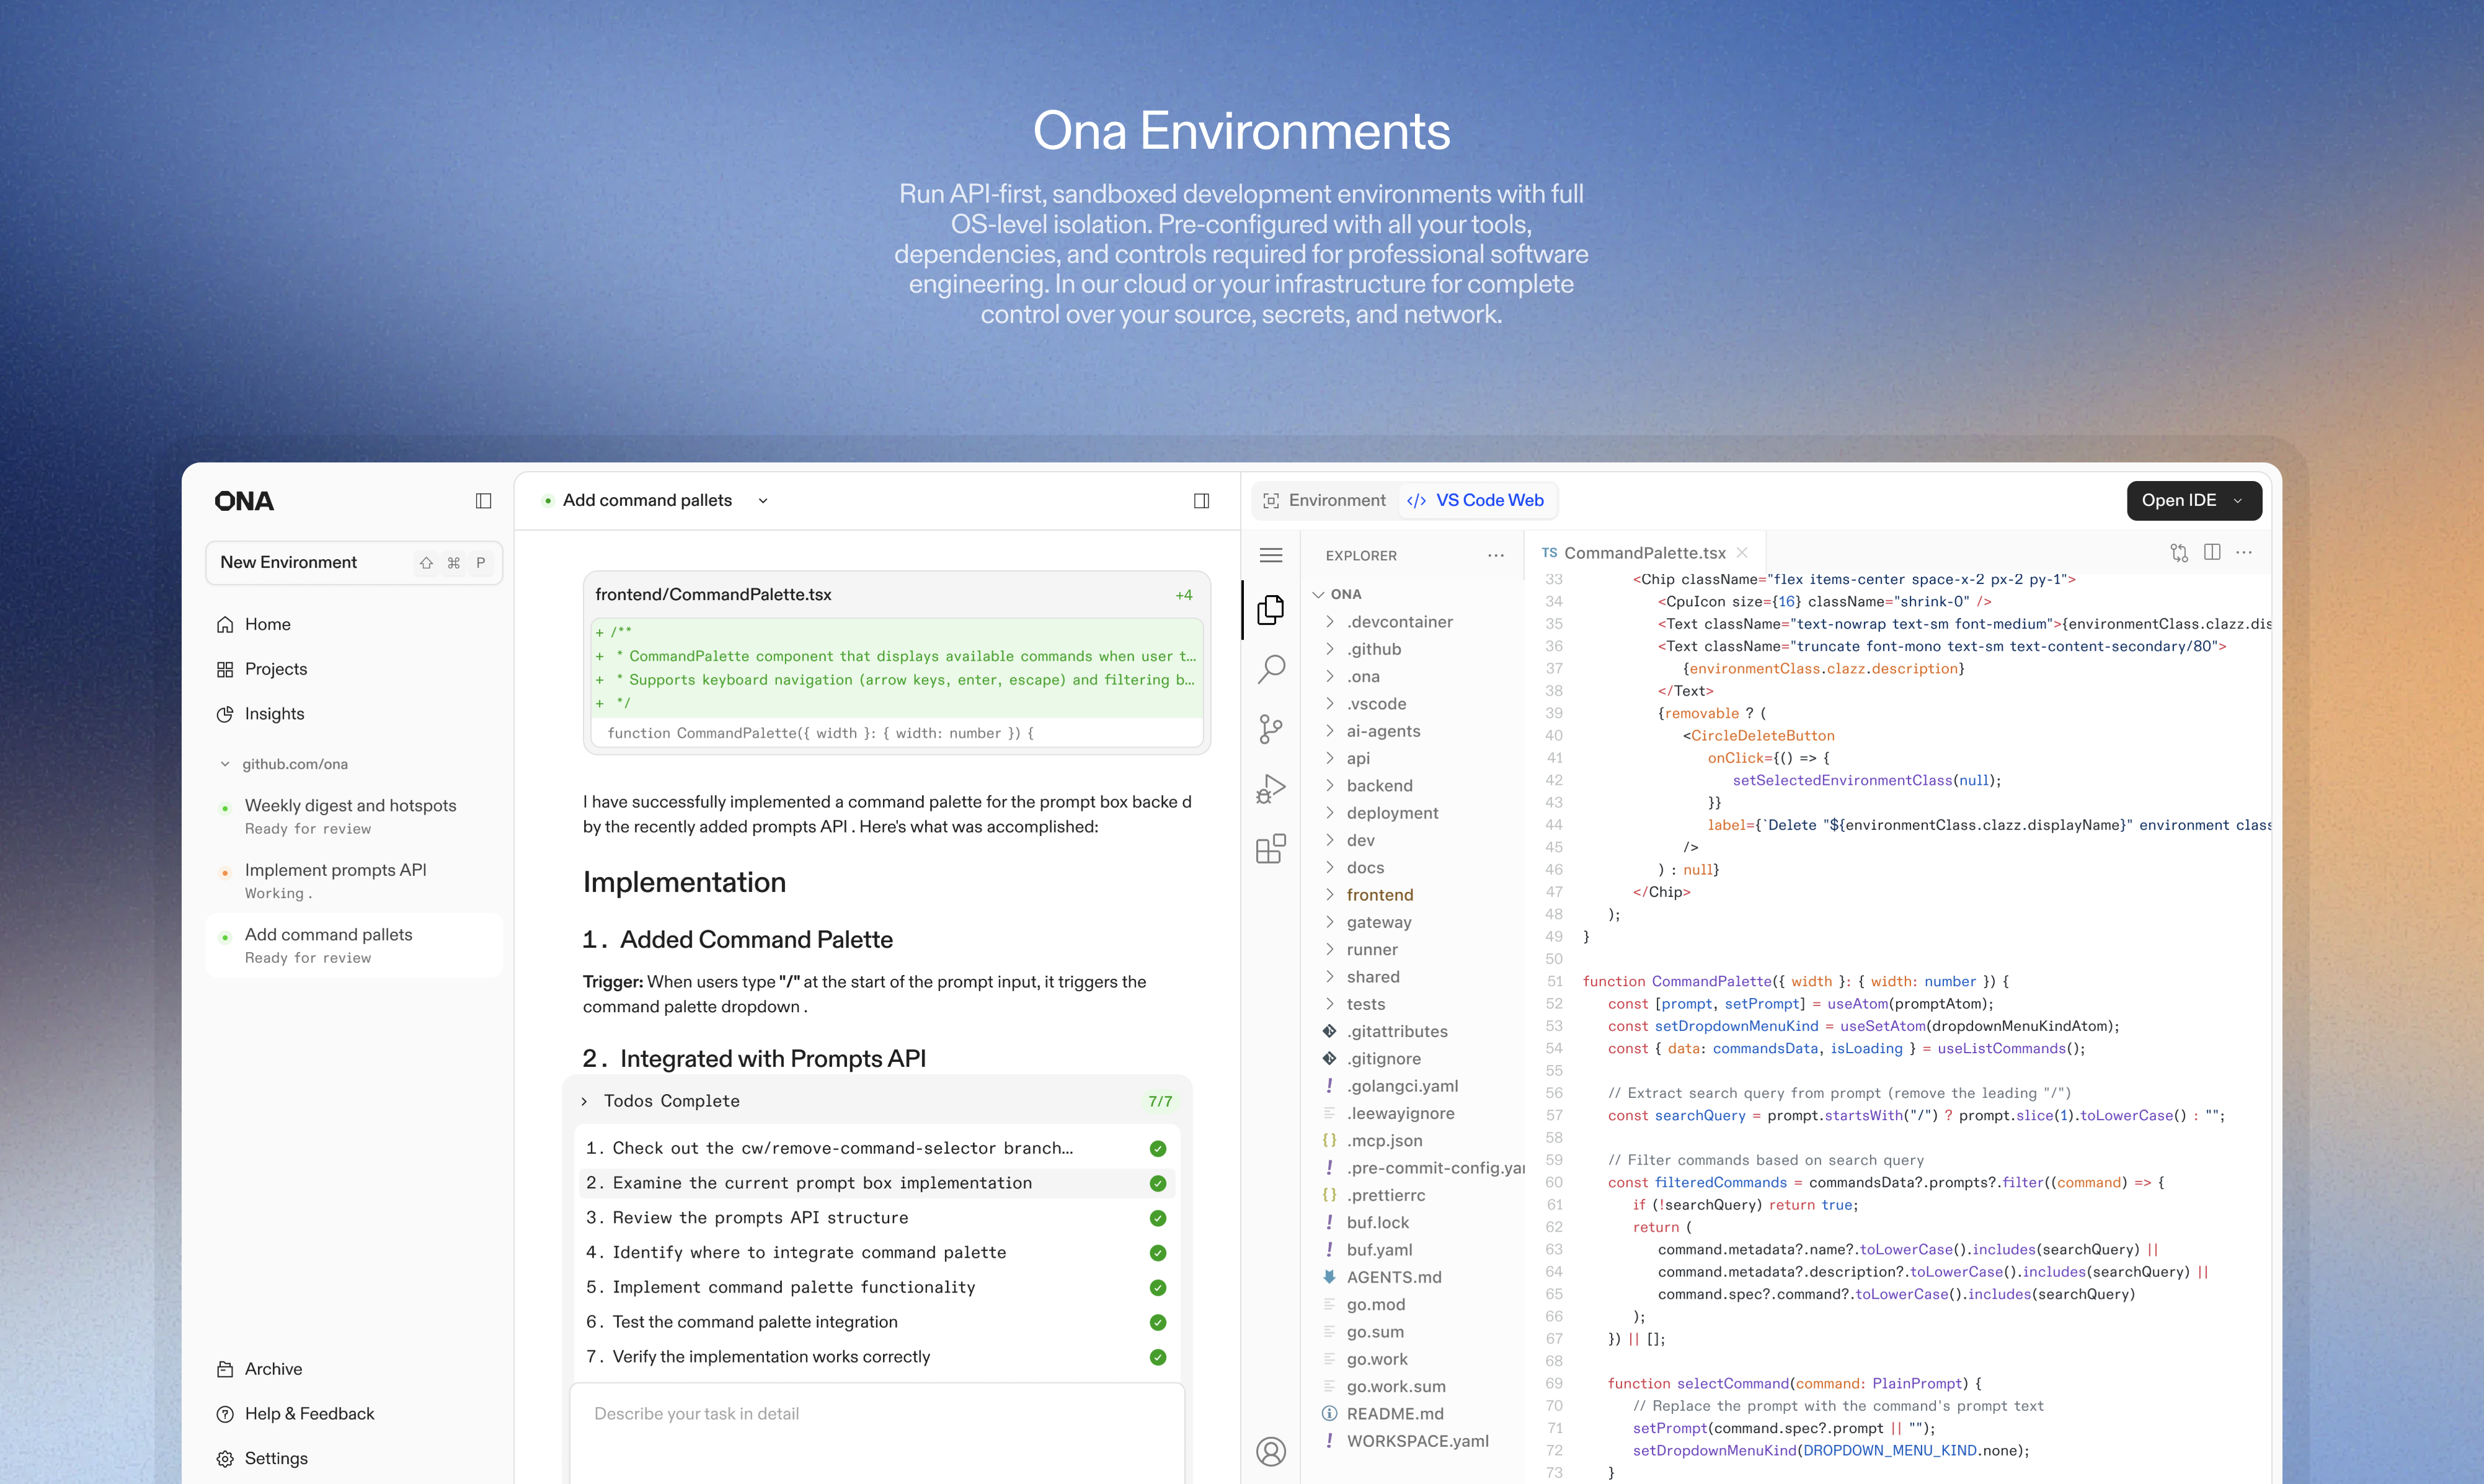Open the Run and Debug view
The height and width of the screenshot is (1484, 2484).
[x=1270, y=789]
